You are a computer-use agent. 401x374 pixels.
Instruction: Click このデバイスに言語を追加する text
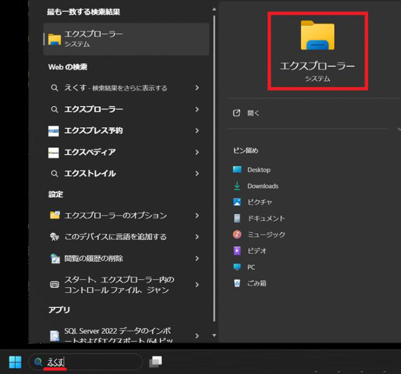coord(115,237)
